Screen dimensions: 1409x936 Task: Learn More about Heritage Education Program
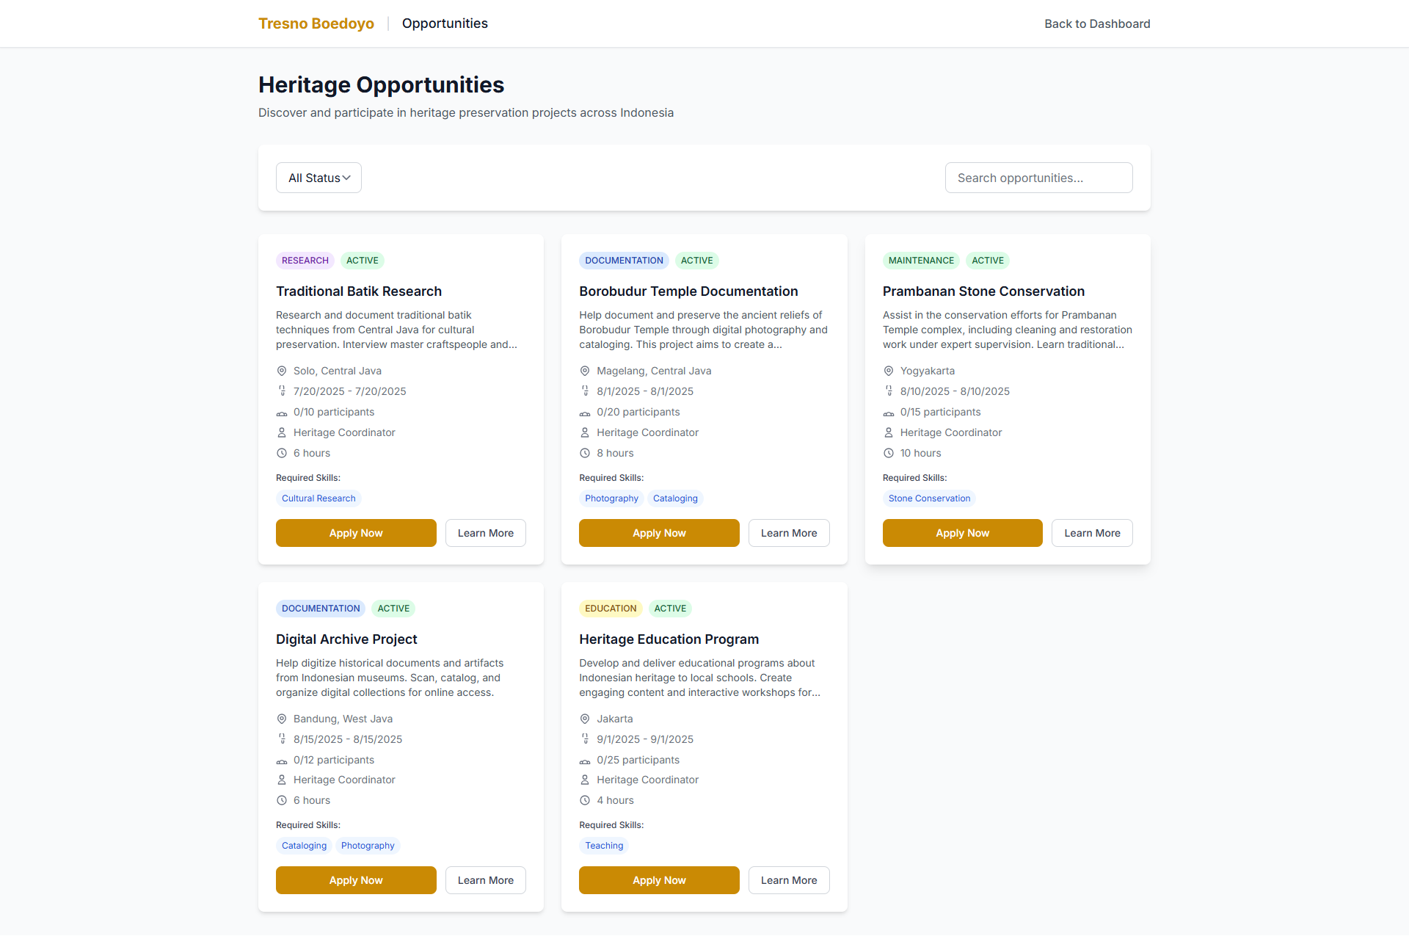tap(789, 880)
